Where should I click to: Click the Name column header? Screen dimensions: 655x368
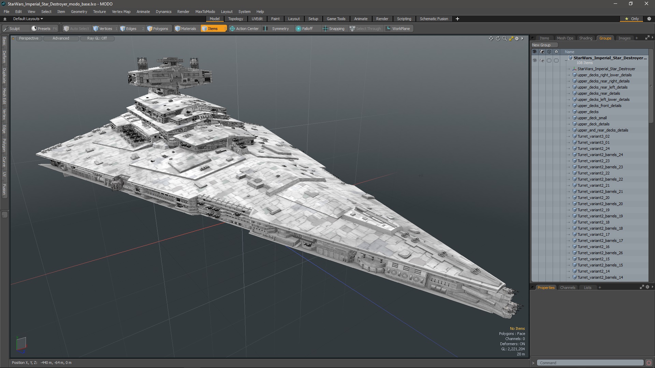[569, 52]
